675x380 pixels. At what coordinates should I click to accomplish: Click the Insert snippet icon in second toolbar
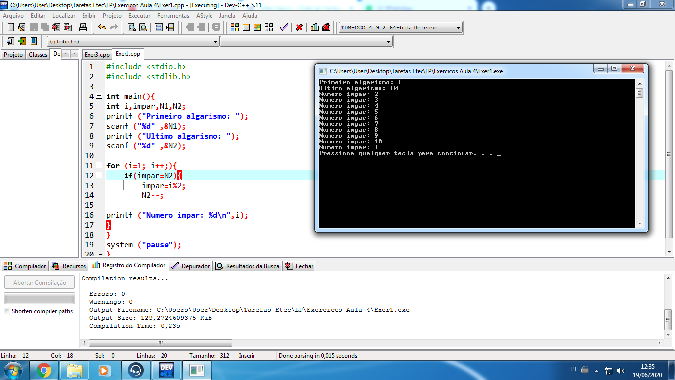click(x=11, y=41)
